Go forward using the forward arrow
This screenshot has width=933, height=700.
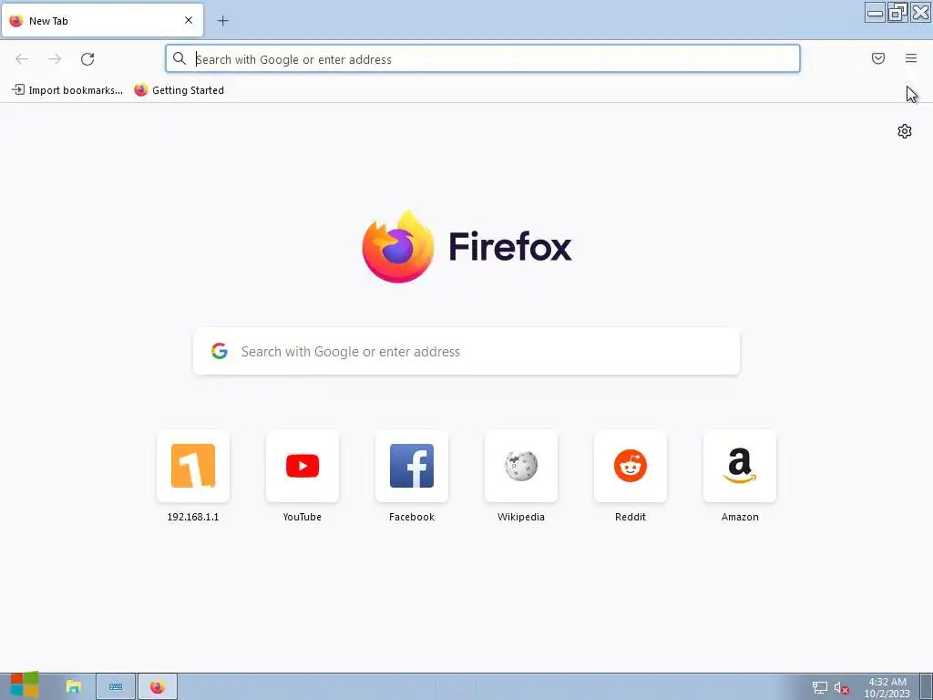[55, 59]
